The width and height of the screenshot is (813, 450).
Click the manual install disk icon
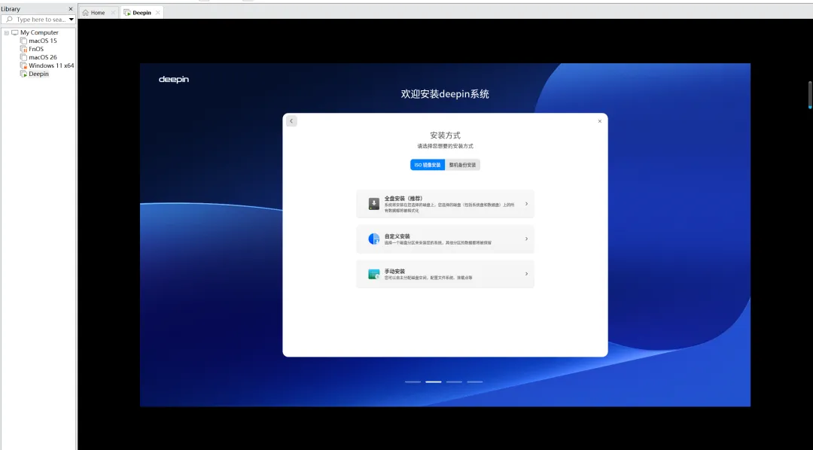pos(374,274)
